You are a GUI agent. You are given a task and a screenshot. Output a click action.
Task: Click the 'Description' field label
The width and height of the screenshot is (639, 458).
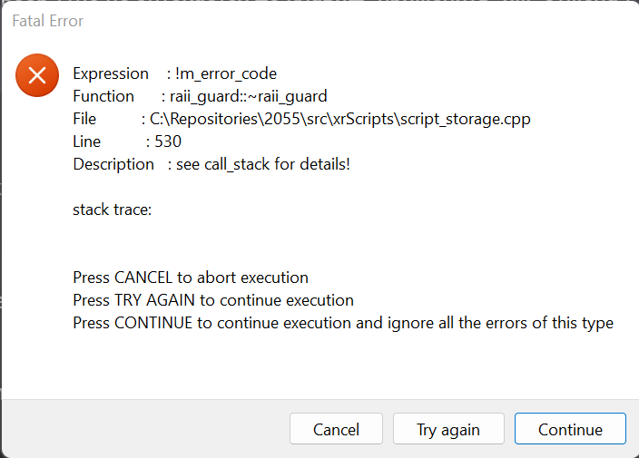point(113,164)
